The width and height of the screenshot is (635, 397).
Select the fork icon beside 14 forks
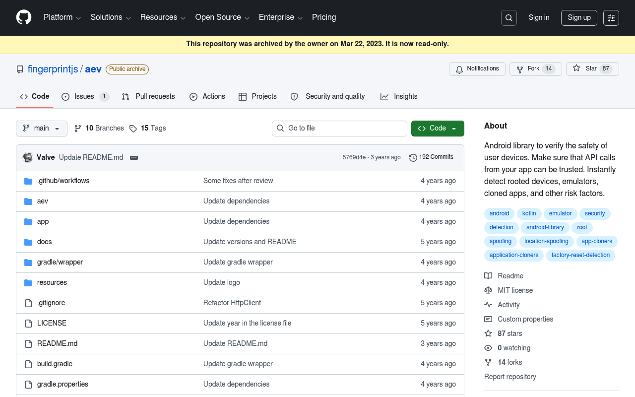(488, 362)
